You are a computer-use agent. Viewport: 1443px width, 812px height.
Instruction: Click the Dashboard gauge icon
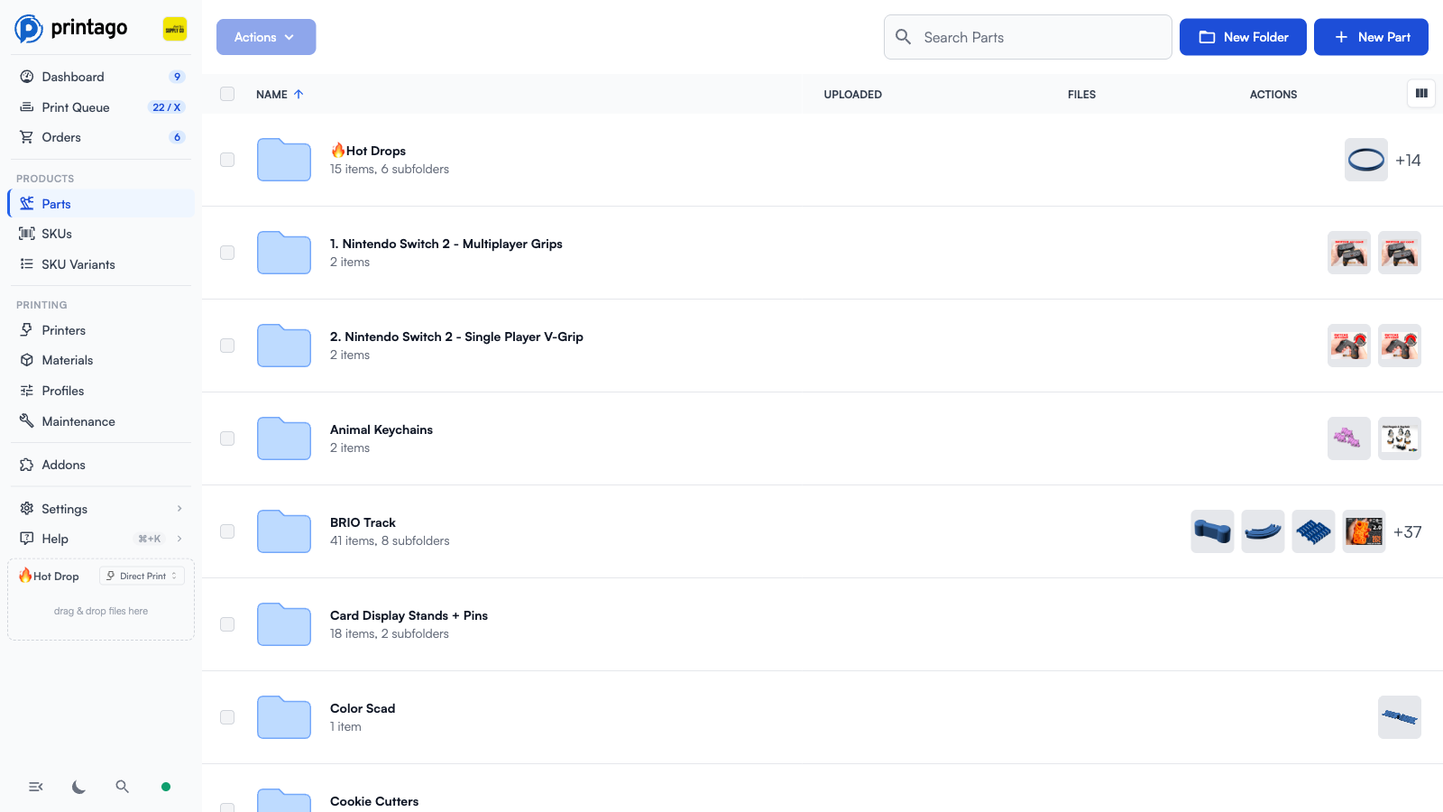pyautogui.click(x=27, y=77)
